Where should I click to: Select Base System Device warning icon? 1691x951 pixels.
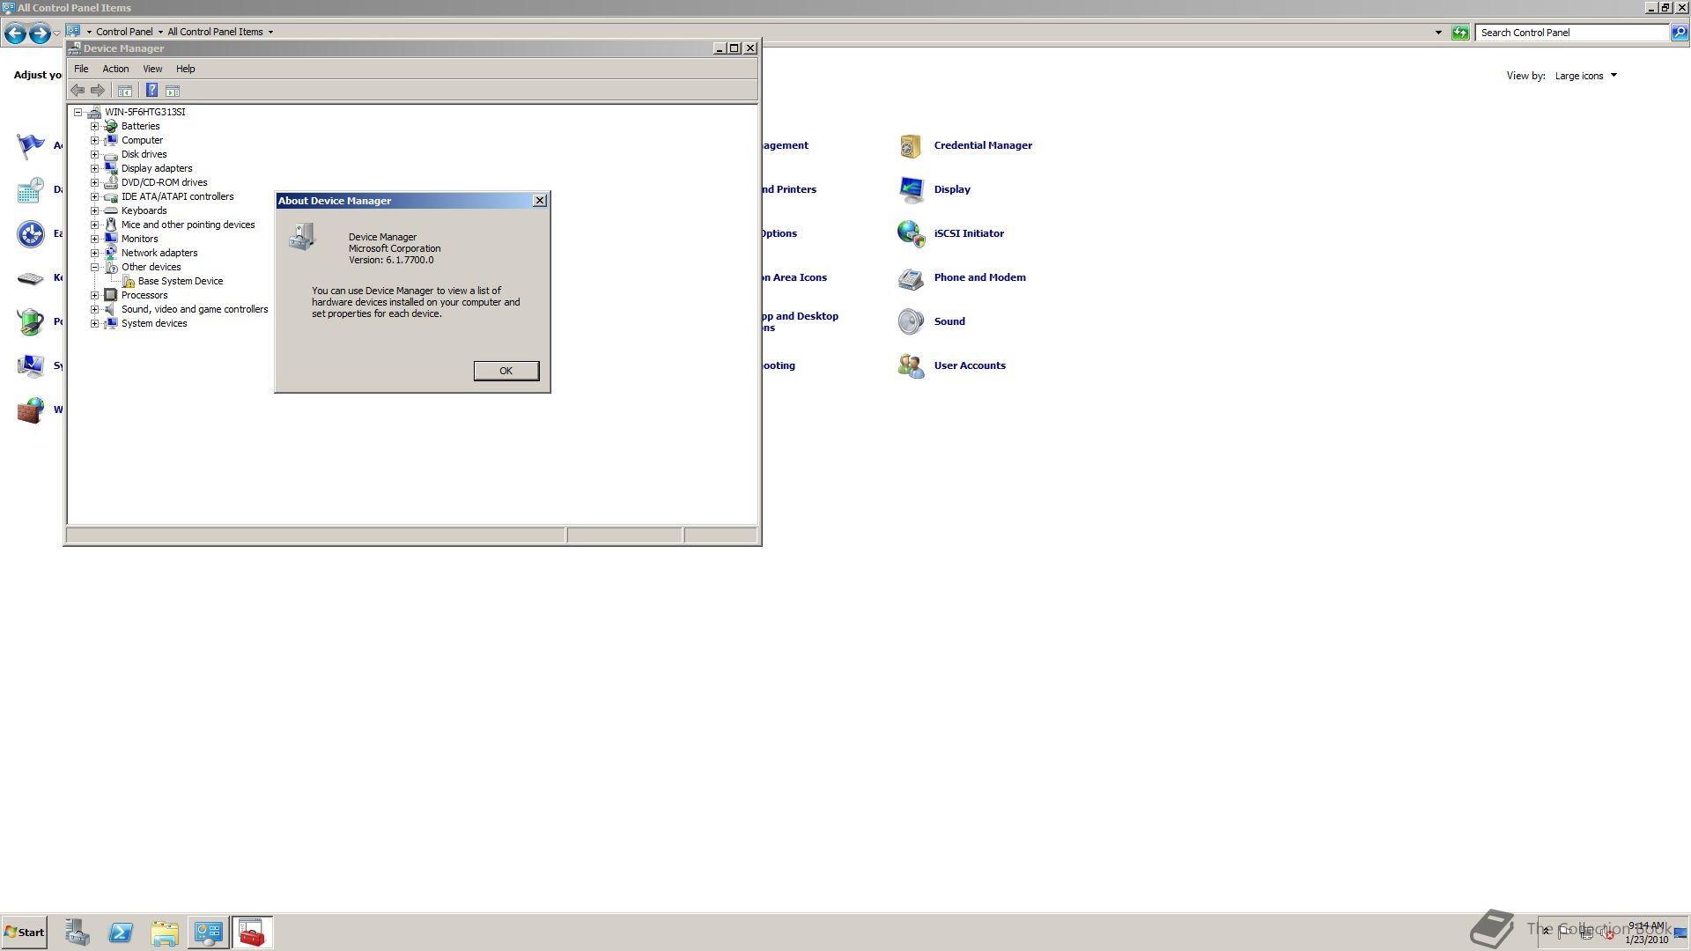(129, 281)
